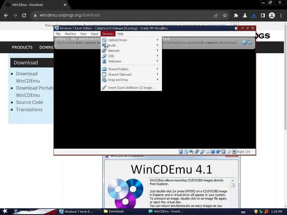Expand Shared Clipboard submenu arrow
Image resolution: width=287 pixels, height=215 pixels.
[x=158, y=74]
